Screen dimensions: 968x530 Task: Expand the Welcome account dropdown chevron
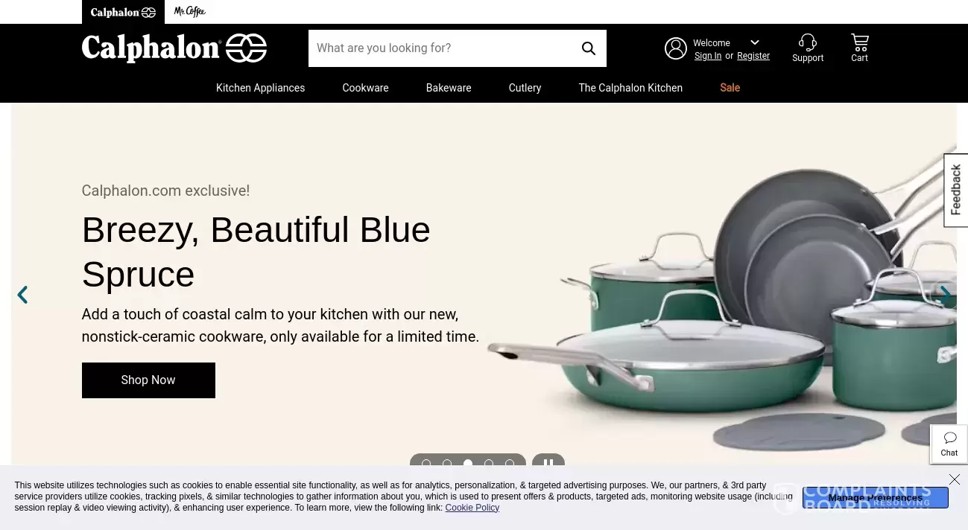(755, 42)
